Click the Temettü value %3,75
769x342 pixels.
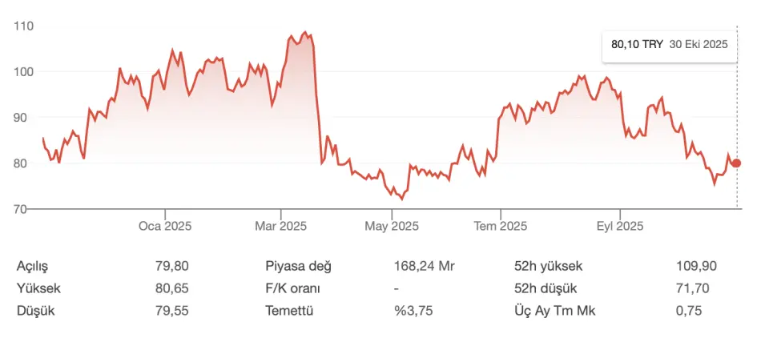pyautogui.click(x=413, y=311)
